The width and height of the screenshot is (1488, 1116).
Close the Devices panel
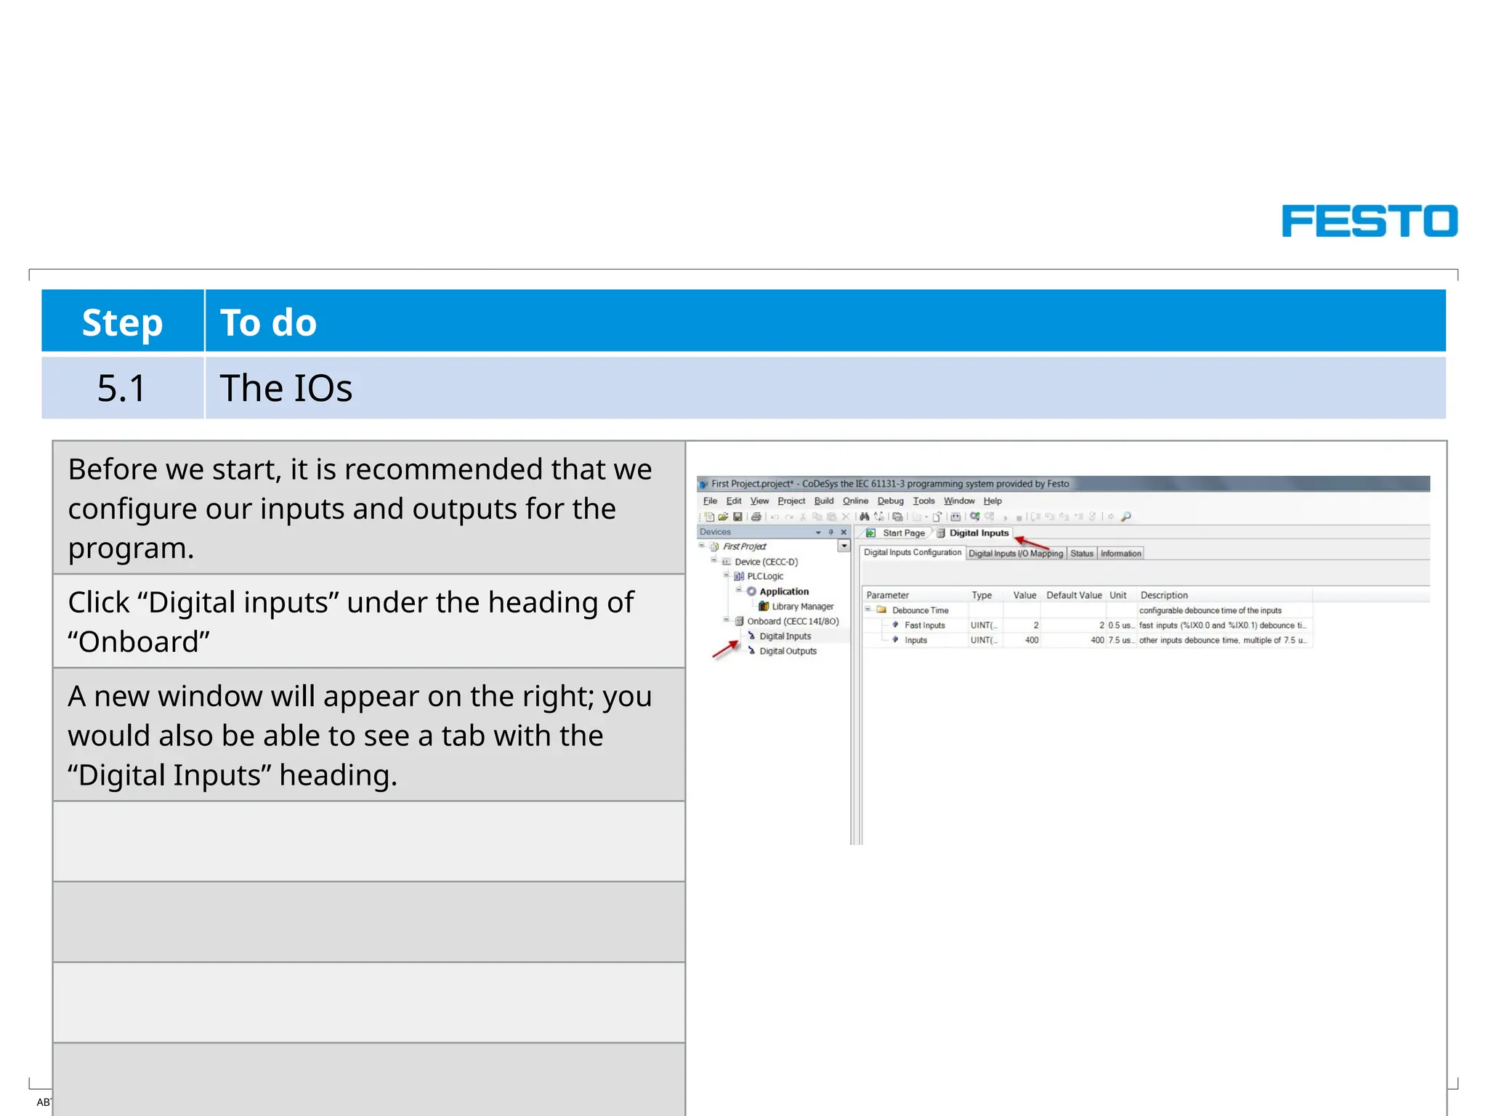coord(844,532)
